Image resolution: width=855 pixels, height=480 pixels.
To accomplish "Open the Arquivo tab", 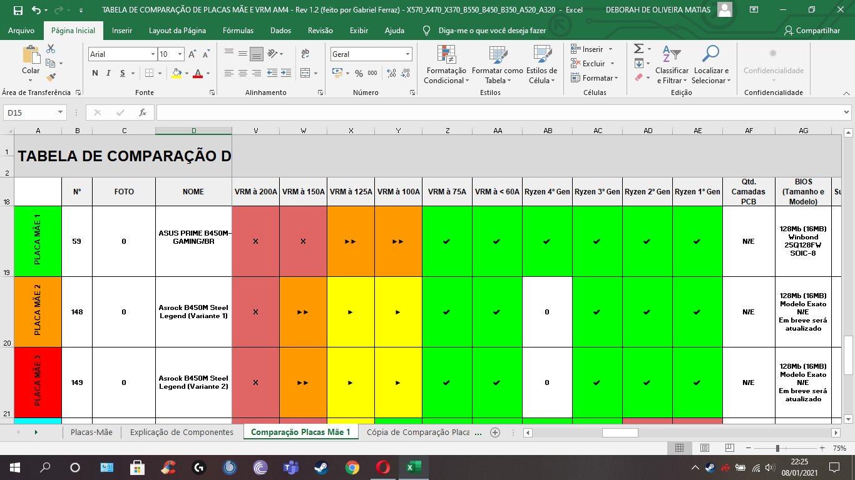I will click(21, 31).
